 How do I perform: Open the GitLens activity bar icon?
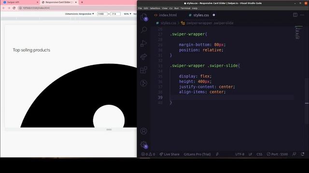tap(144, 83)
